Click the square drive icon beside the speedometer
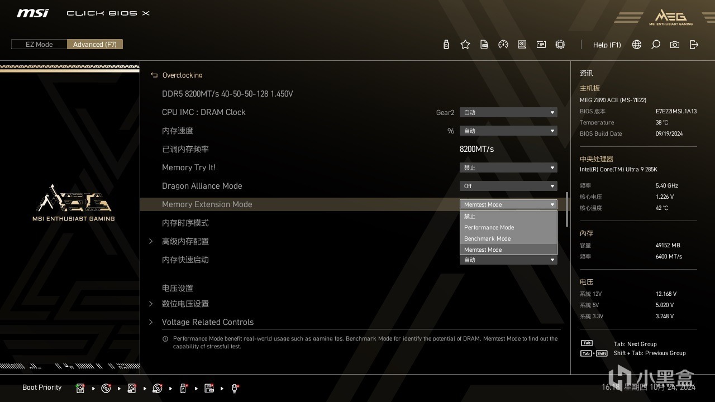The height and width of the screenshot is (402, 715). [522, 45]
